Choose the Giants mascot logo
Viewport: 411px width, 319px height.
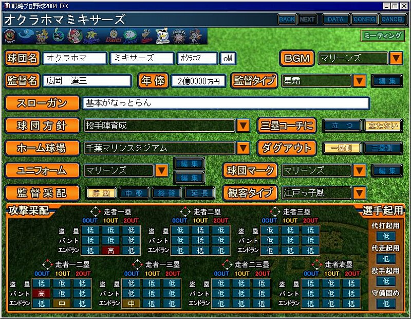(x=43, y=36)
